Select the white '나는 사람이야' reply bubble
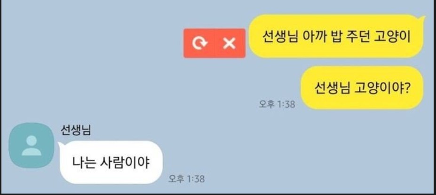Image resolution: width=436 pixels, height=195 pixels. pos(111,163)
